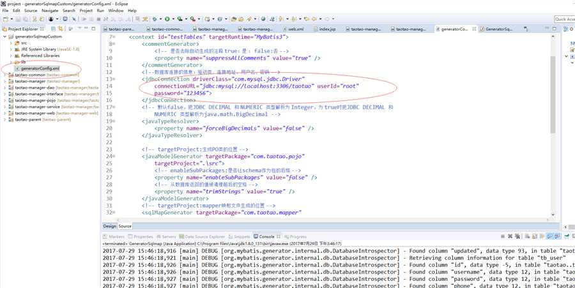
Task: Open the File menu
Action: 6,11
